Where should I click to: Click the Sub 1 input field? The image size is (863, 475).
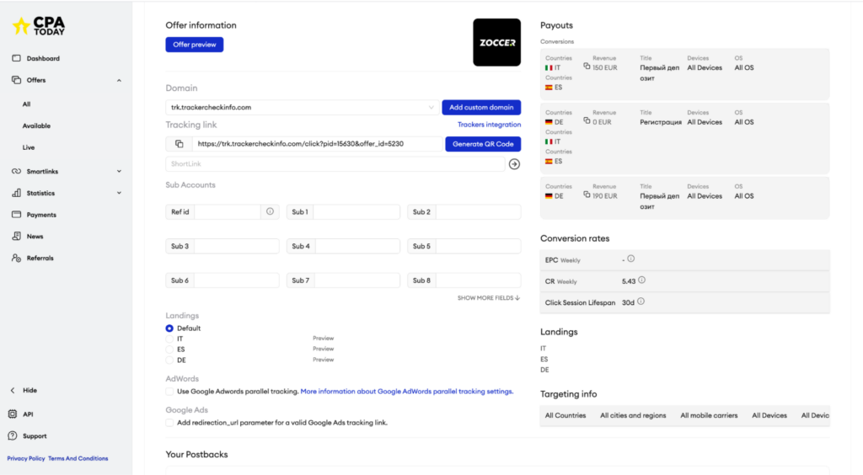[x=356, y=211]
